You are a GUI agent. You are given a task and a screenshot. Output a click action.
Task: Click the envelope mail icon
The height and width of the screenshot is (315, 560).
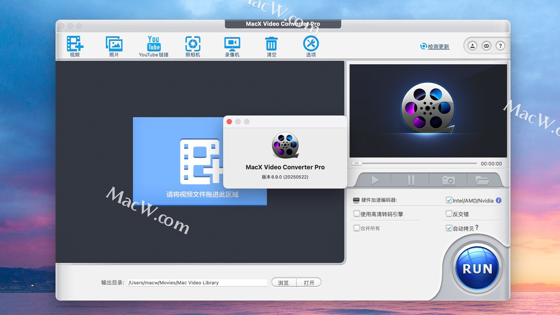click(x=487, y=46)
